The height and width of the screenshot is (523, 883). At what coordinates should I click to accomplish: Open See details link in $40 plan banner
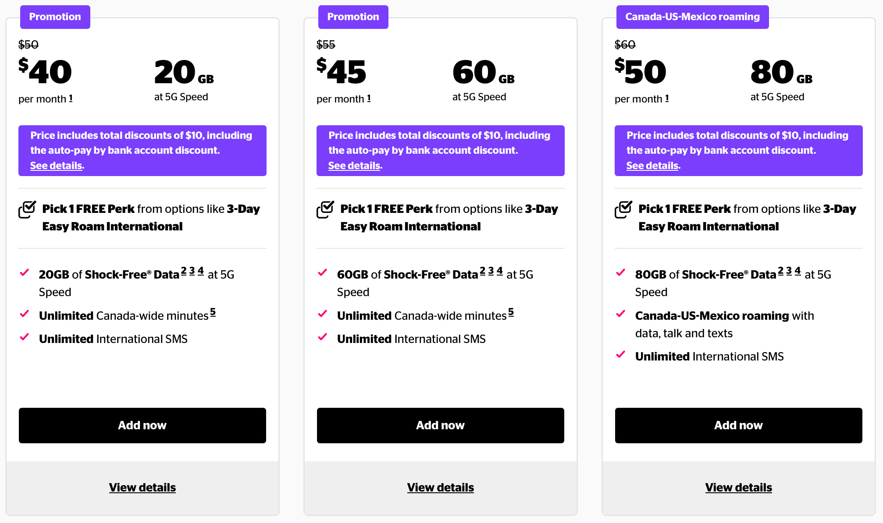click(x=56, y=166)
